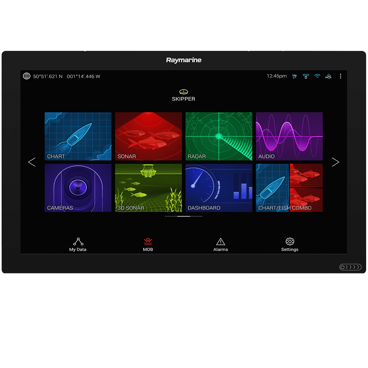Tap the Skipper profile icon
Screen dimensions: 368x368
click(183, 91)
